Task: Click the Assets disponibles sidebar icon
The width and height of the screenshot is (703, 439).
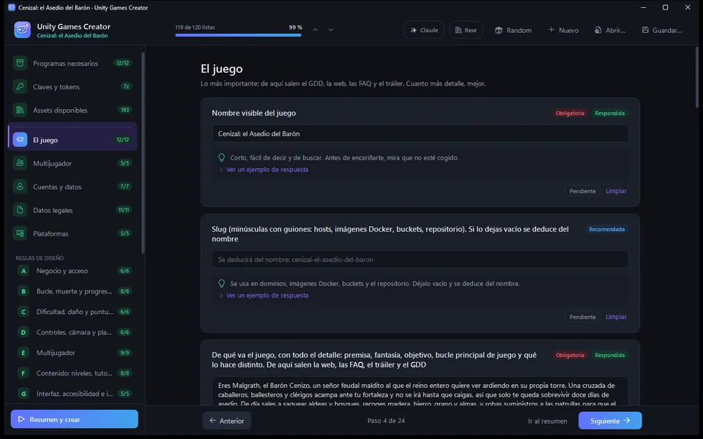Action: coord(21,110)
